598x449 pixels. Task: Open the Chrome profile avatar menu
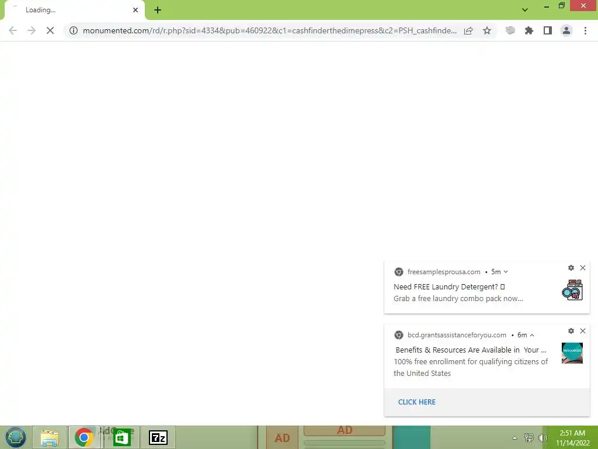(566, 30)
